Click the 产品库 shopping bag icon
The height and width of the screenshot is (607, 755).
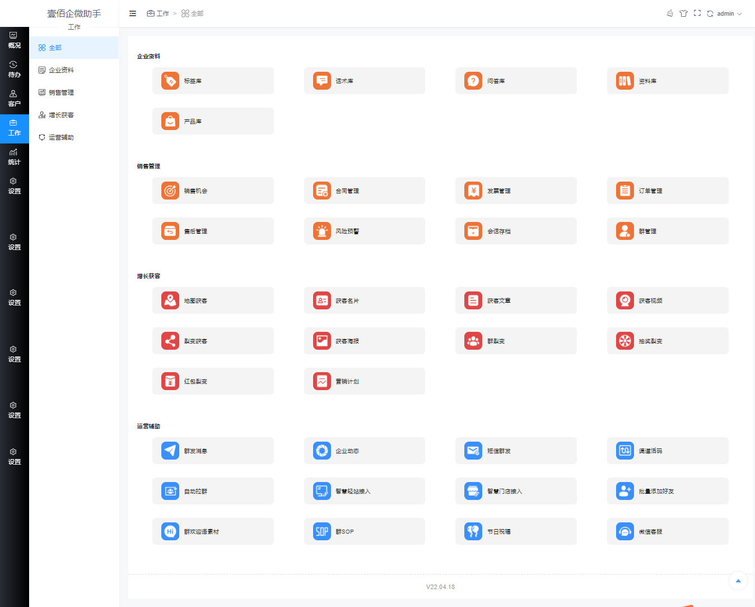[170, 121]
